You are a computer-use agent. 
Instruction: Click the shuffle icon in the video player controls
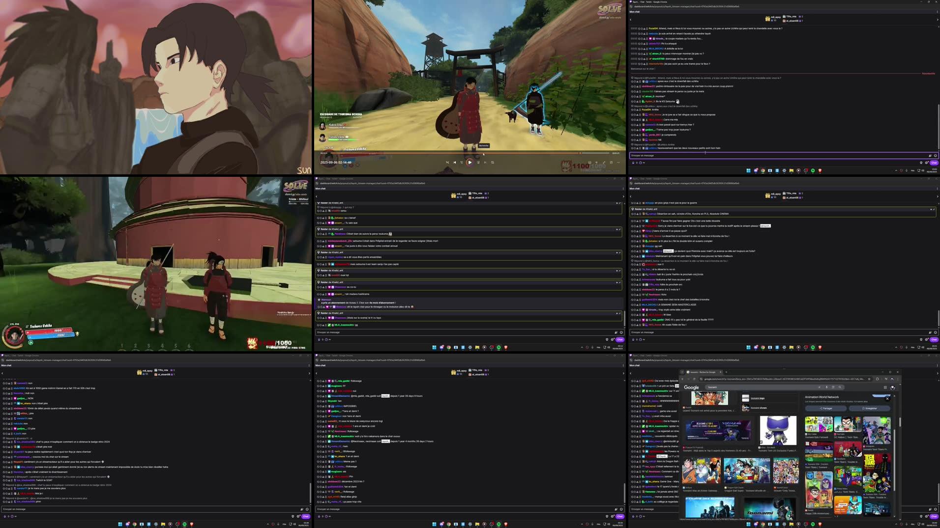447,163
